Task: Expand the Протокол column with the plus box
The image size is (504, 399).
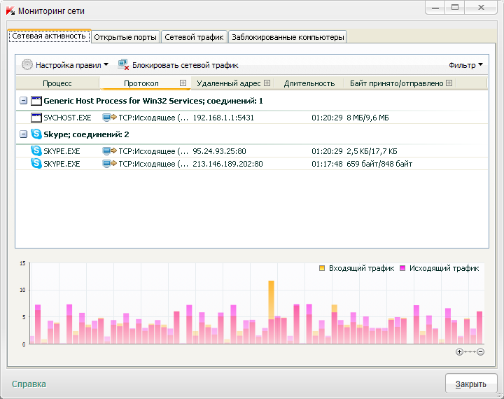Action: [x=183, y=83]
